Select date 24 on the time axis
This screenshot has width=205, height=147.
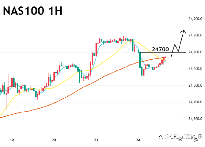click(x=138, y=140)
